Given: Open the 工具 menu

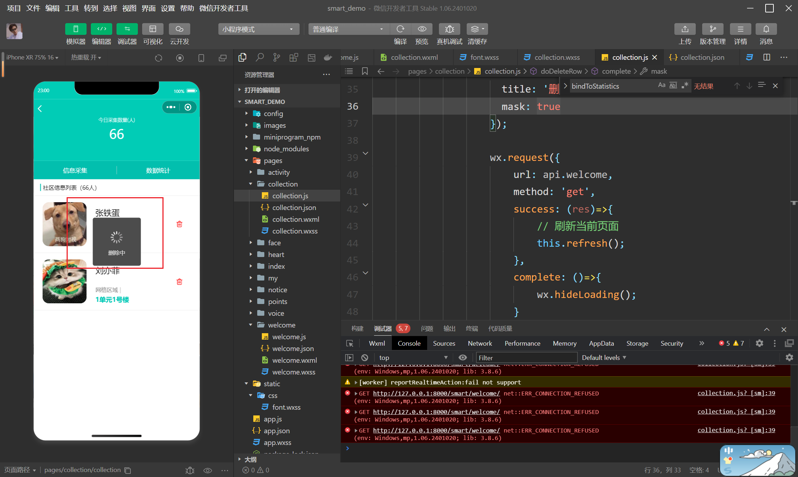Looking at the screenshot, I should (71, 8).
